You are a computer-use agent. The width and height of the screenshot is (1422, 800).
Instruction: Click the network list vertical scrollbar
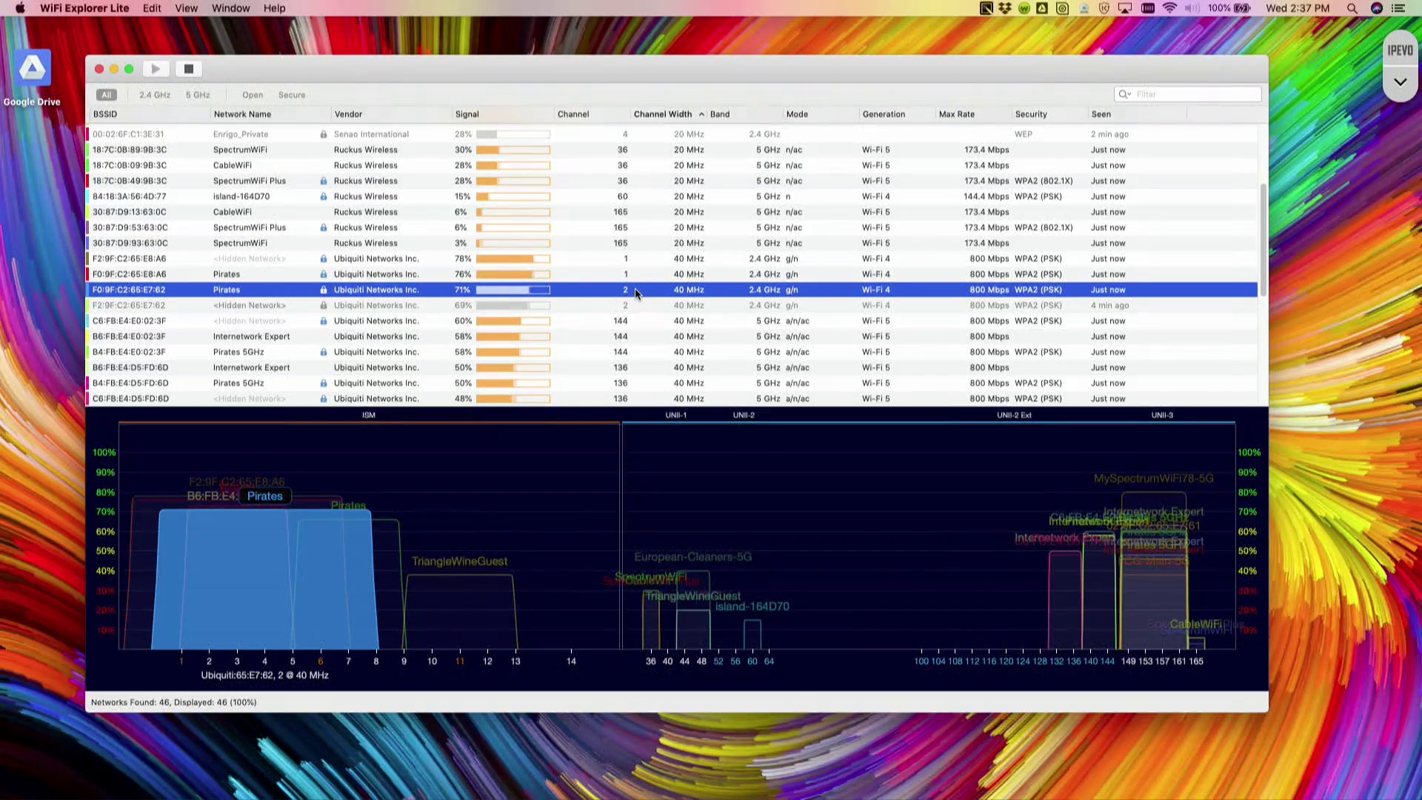pos(1263,239)
